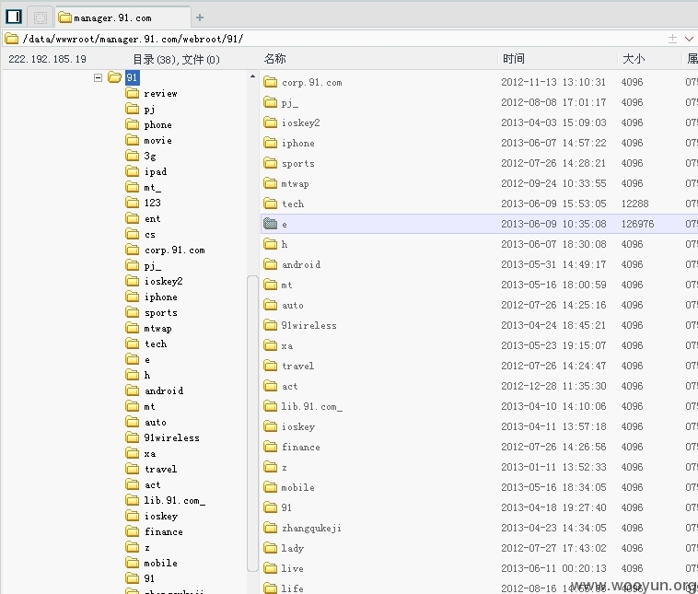
Task: Select ent folder in tree
Action: click(x=152, y=218)
